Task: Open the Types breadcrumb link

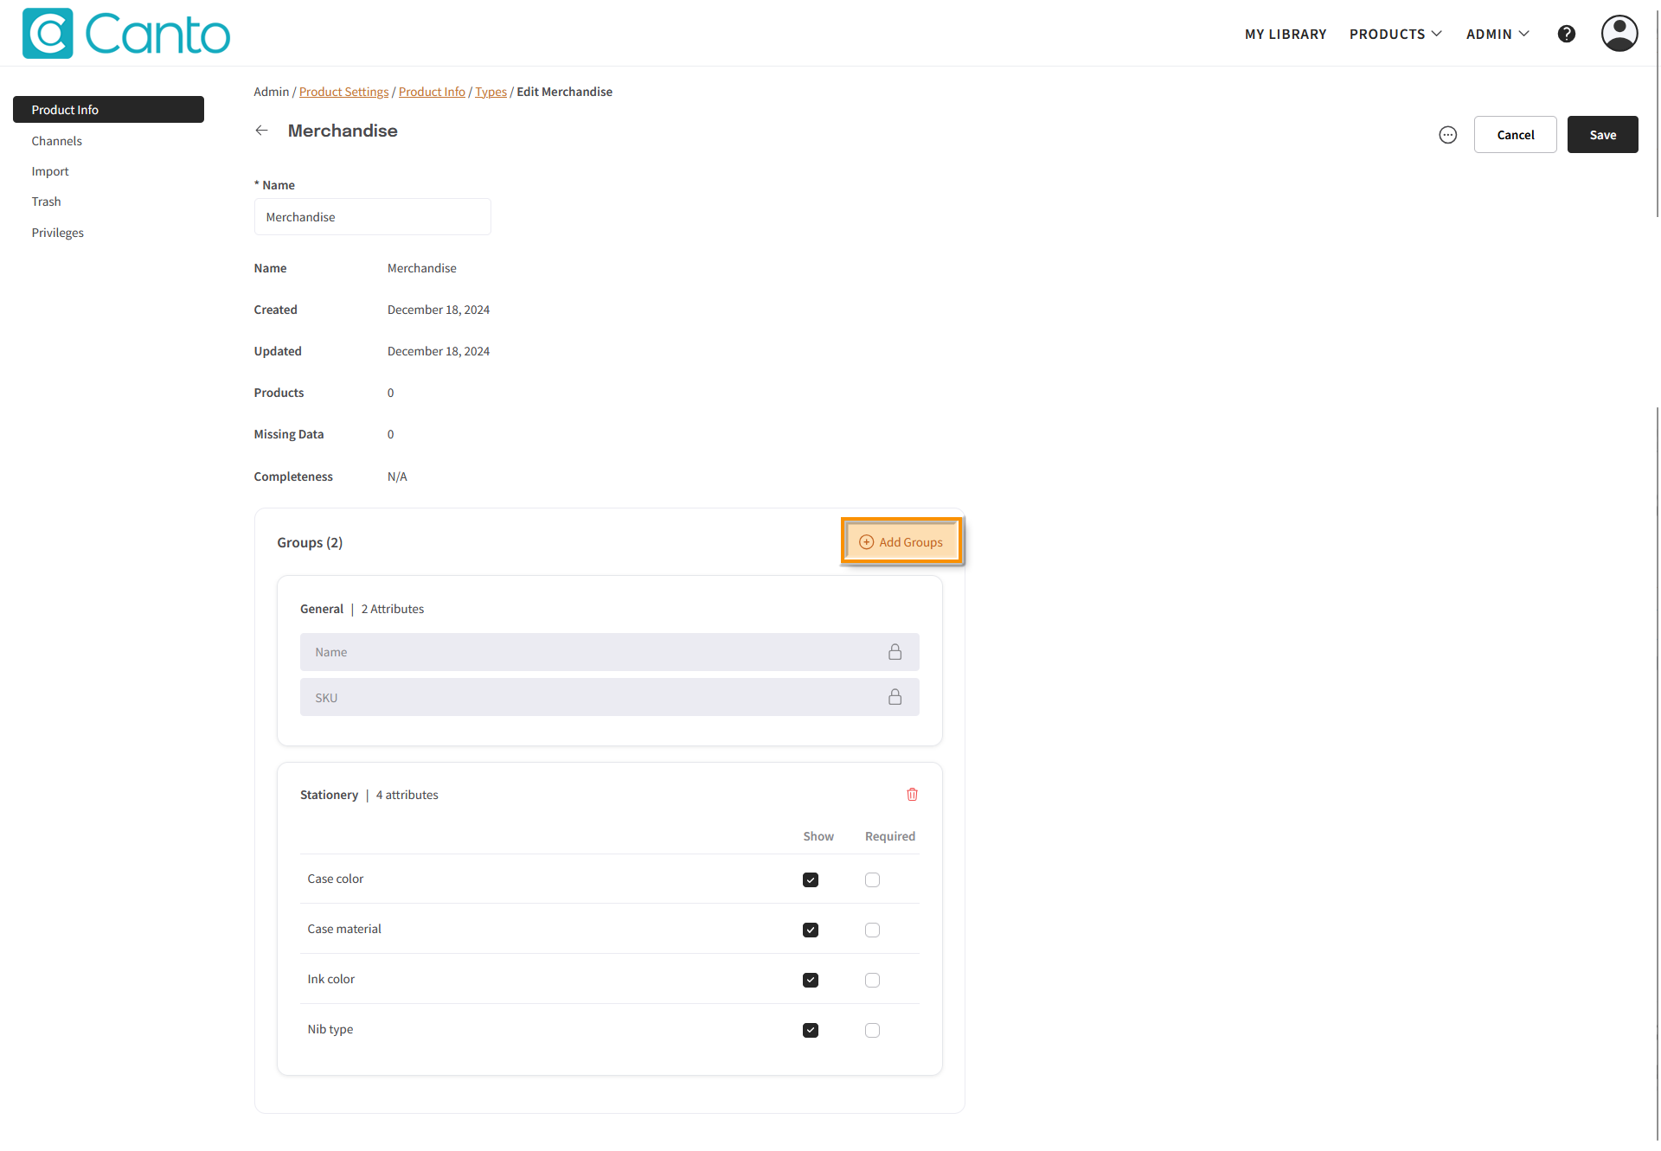Action: point(491,92)
